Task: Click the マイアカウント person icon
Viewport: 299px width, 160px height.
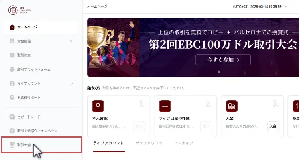Action: 12,83
